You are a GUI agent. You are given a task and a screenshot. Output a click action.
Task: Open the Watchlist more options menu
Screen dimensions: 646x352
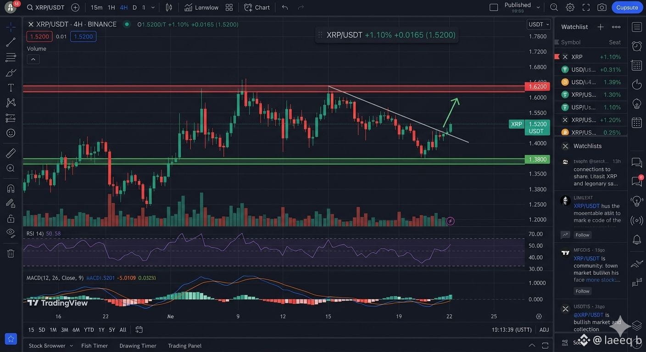(x=616, y=27)
